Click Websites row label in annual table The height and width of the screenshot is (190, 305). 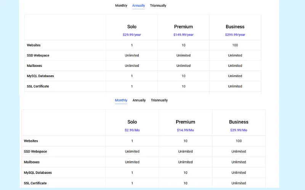click(x=34, y=45)
